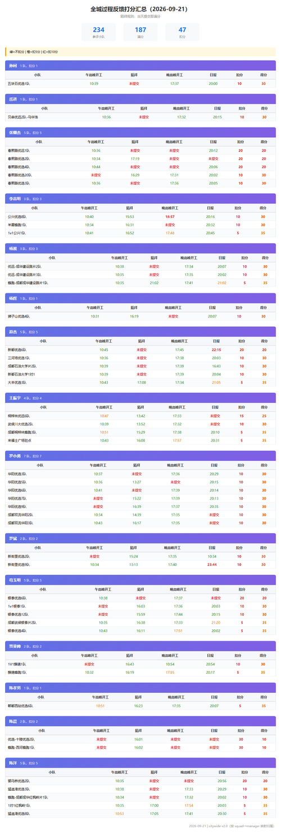Click squad name 春熙路优选20队
This screenshot has width=281, height=839.
[20, 175]
